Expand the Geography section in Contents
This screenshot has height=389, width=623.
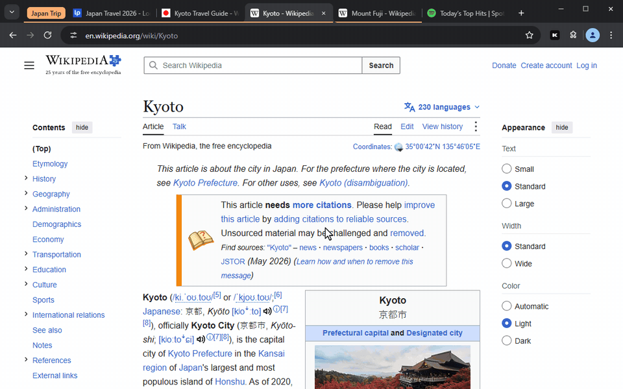click(x=26, y=193)
